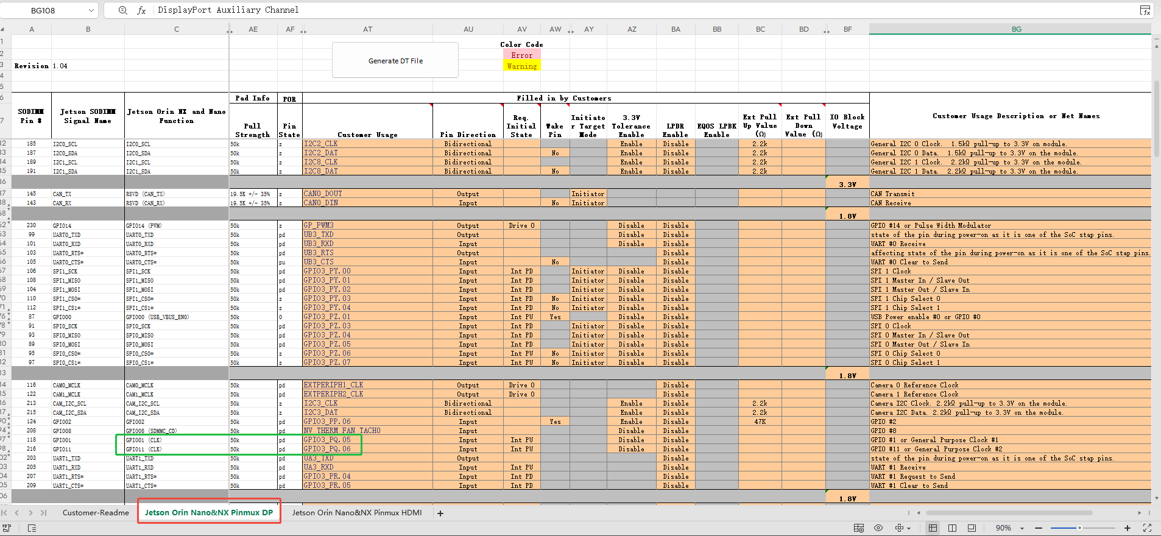Select Jetson Orin Nano&NX Pinmux DP tab

point(209,513)
